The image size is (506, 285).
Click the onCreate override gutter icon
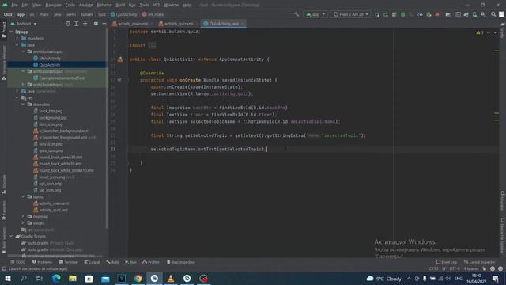[x=119, y=80]
